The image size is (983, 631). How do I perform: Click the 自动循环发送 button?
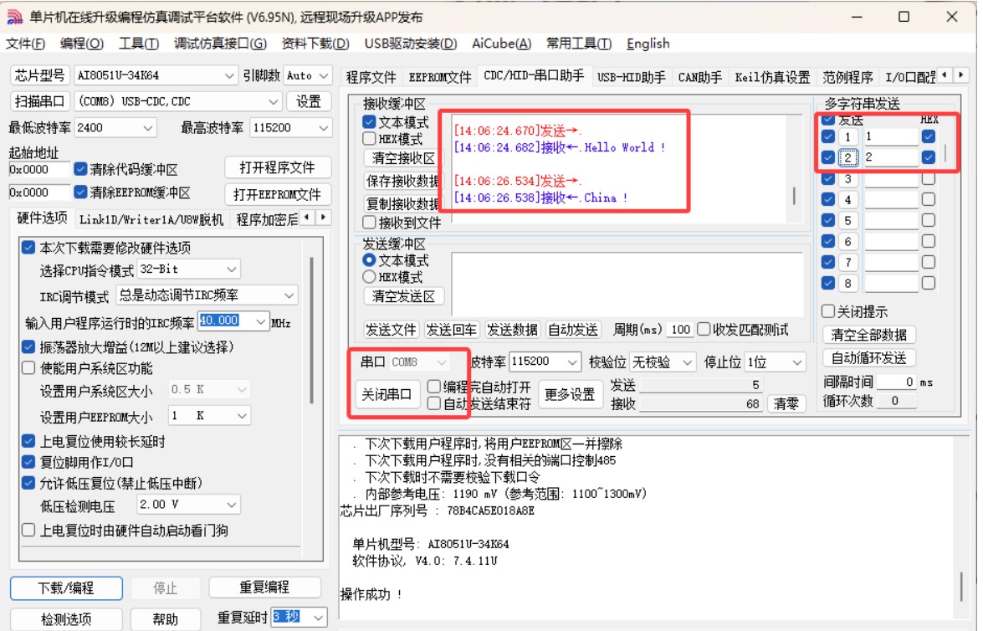click(869, 358)
